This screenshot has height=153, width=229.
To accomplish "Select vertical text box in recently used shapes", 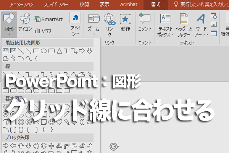I will click(x=13, y=51).
